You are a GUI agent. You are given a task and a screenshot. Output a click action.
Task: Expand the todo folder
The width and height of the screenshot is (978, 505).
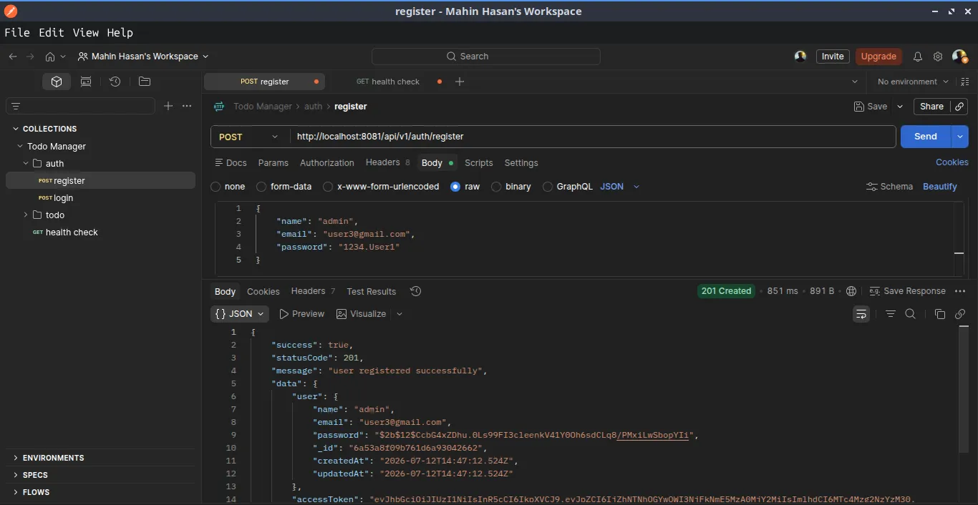pyautogui.click(x=26, y=215)
